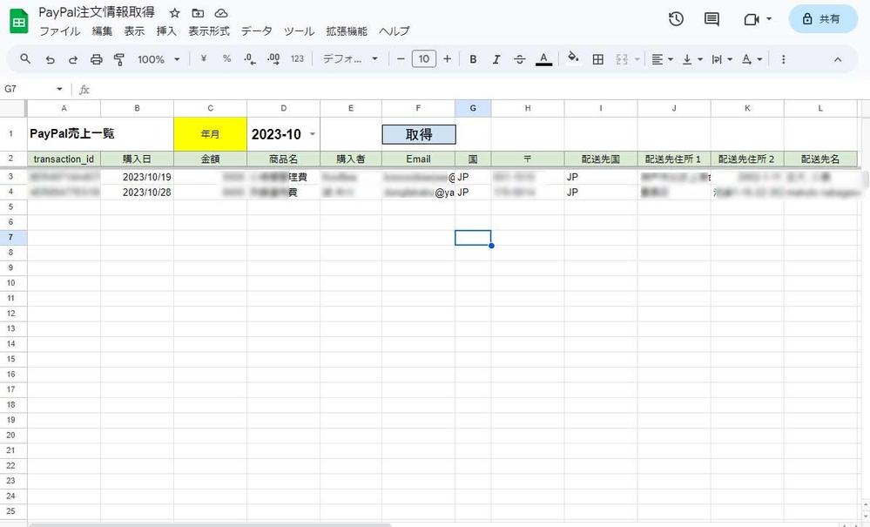870x527 pixels.
Task: Select the yellow 年月 cell
Action: point(210,133)
